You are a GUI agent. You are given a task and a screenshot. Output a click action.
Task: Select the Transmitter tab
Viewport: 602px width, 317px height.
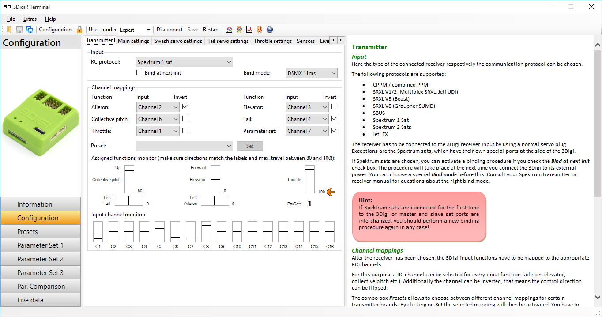pos(99,40)
